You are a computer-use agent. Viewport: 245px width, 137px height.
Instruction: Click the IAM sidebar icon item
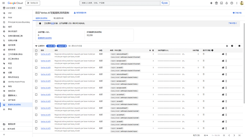[4, 13]
